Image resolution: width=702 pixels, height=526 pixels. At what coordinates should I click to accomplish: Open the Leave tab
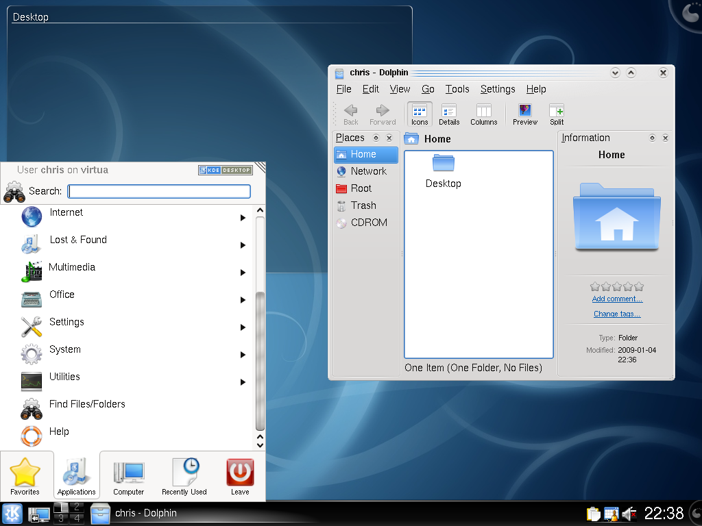pos(240,477)
